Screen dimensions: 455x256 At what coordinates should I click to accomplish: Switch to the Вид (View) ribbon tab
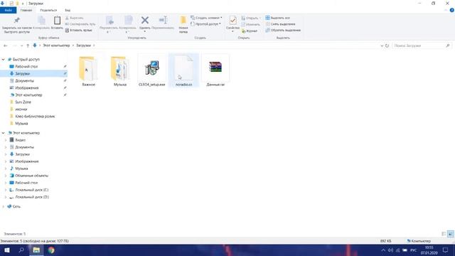(68, 10)
